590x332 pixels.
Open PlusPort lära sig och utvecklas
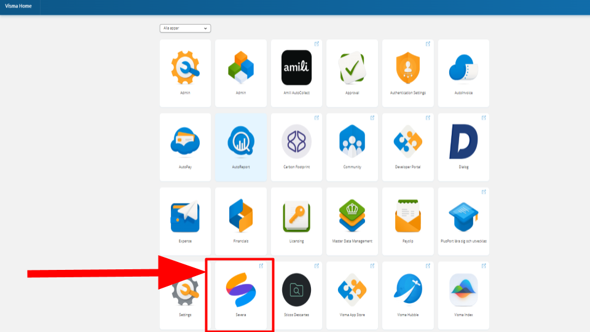coord(463,221)
